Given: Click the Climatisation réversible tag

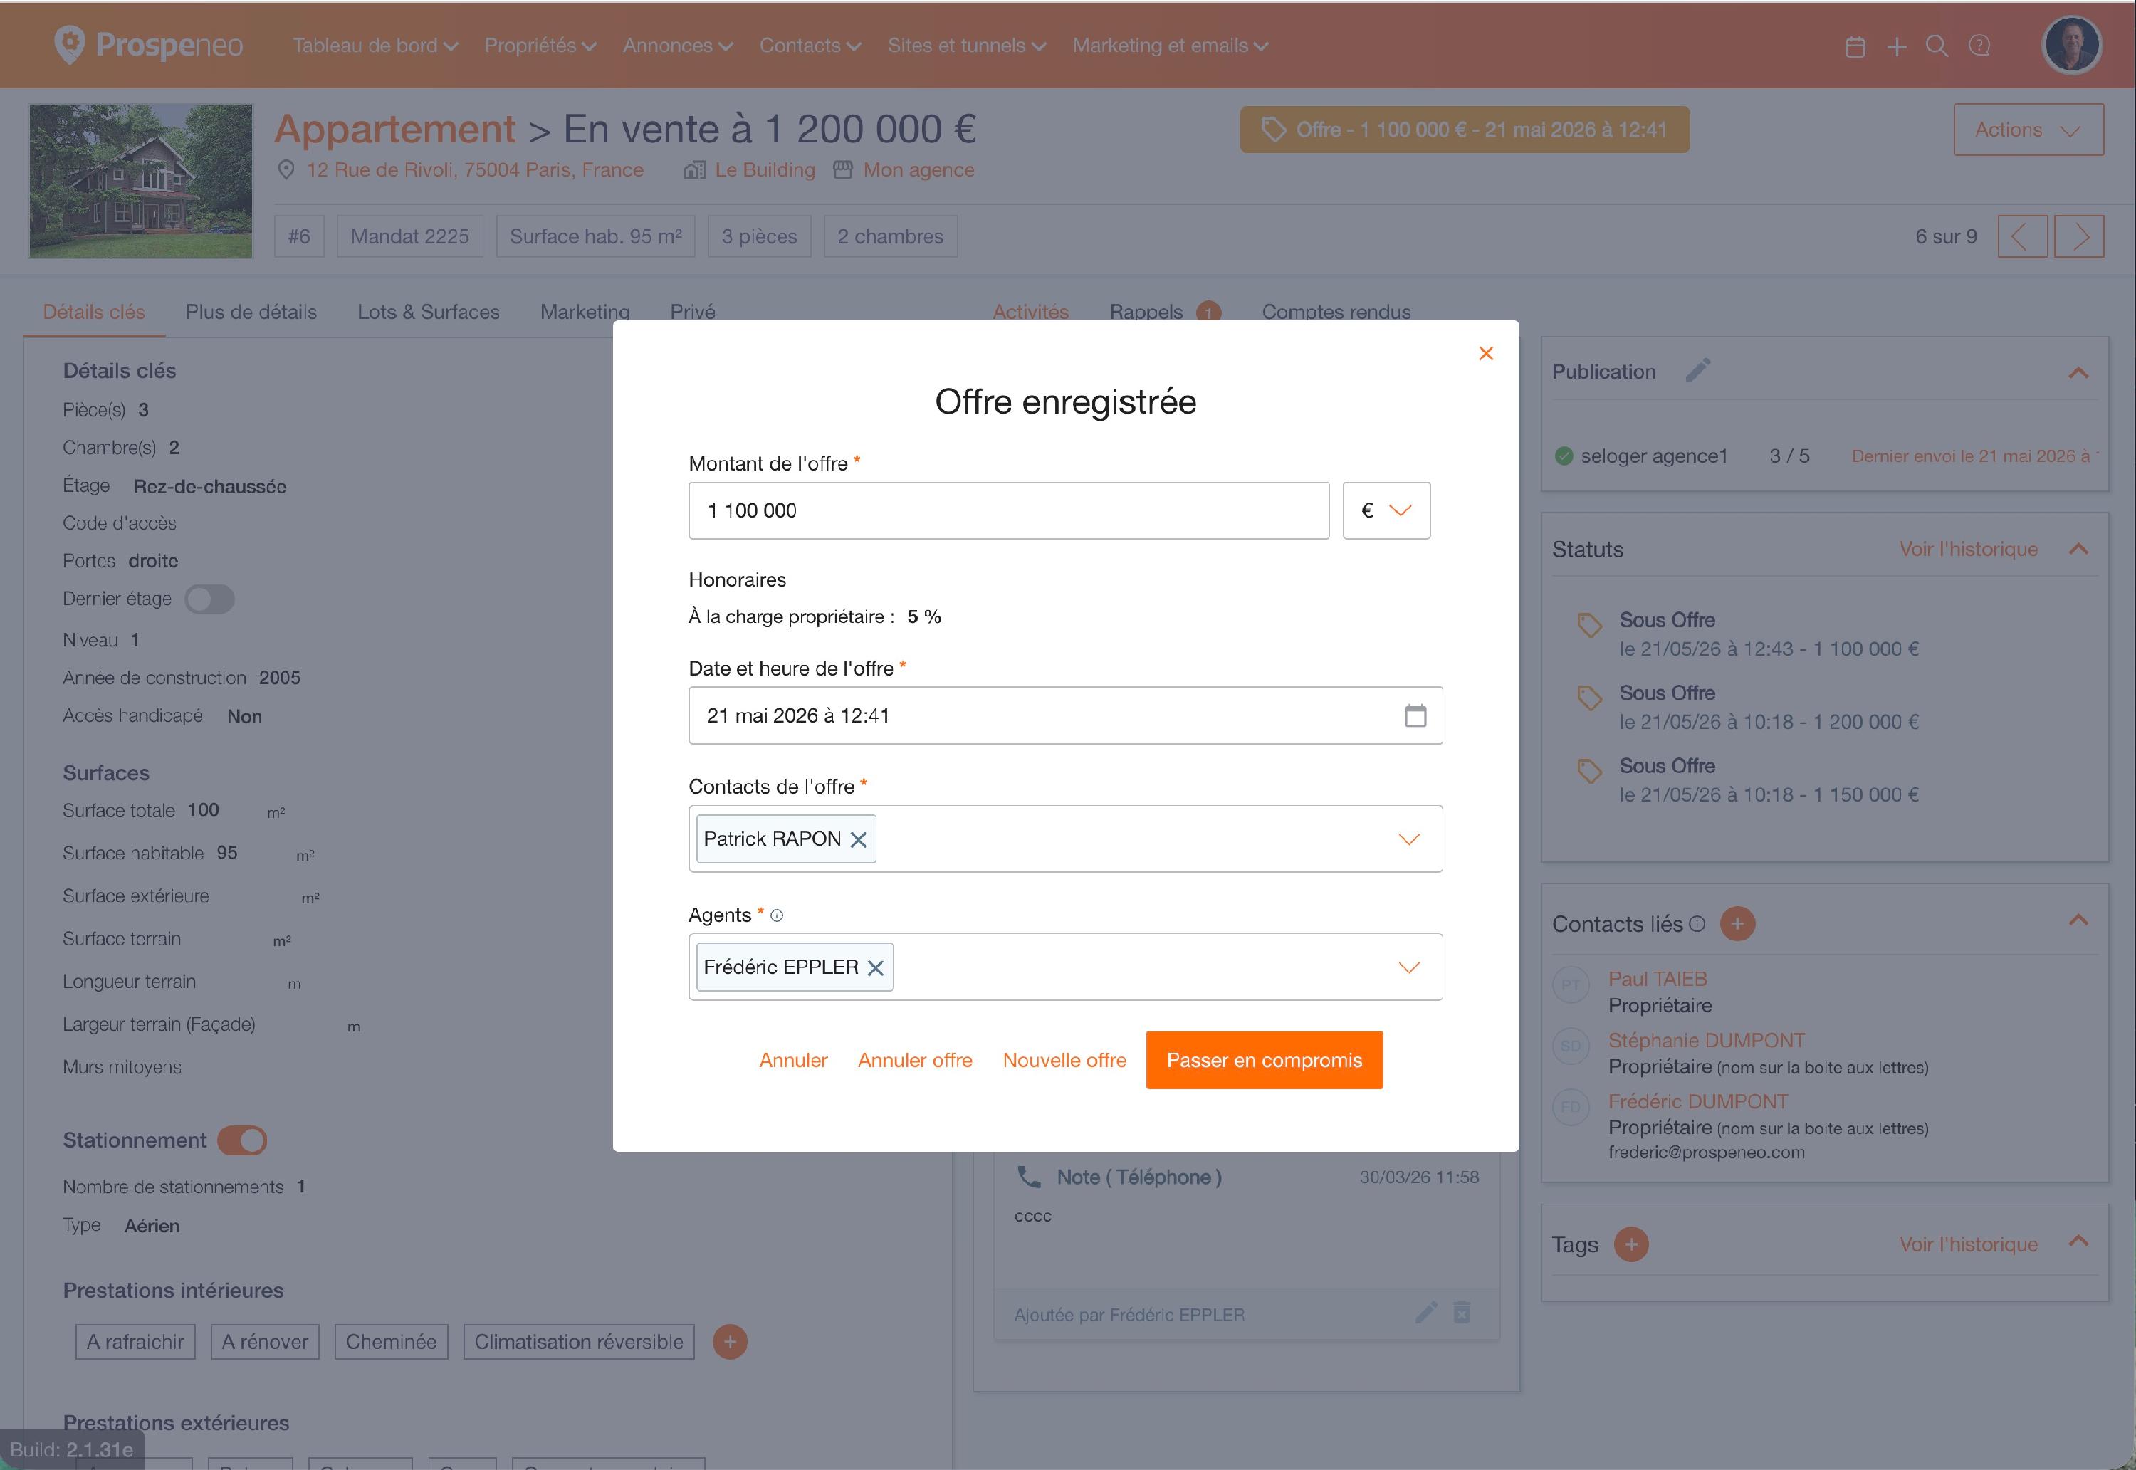Looking at the screenshot, I should [x=578, y=1342].
